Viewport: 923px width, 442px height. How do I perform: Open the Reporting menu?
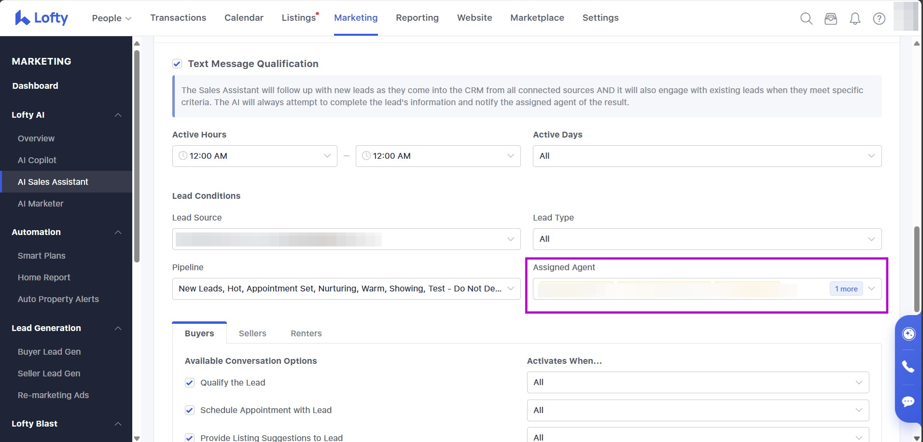coord(417,18)
